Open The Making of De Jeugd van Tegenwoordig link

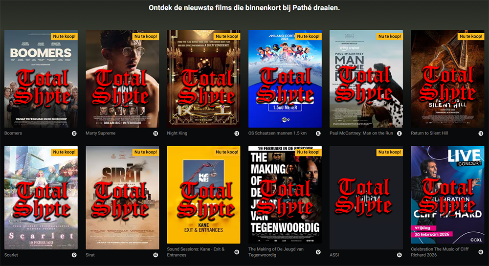coord(276,252)
